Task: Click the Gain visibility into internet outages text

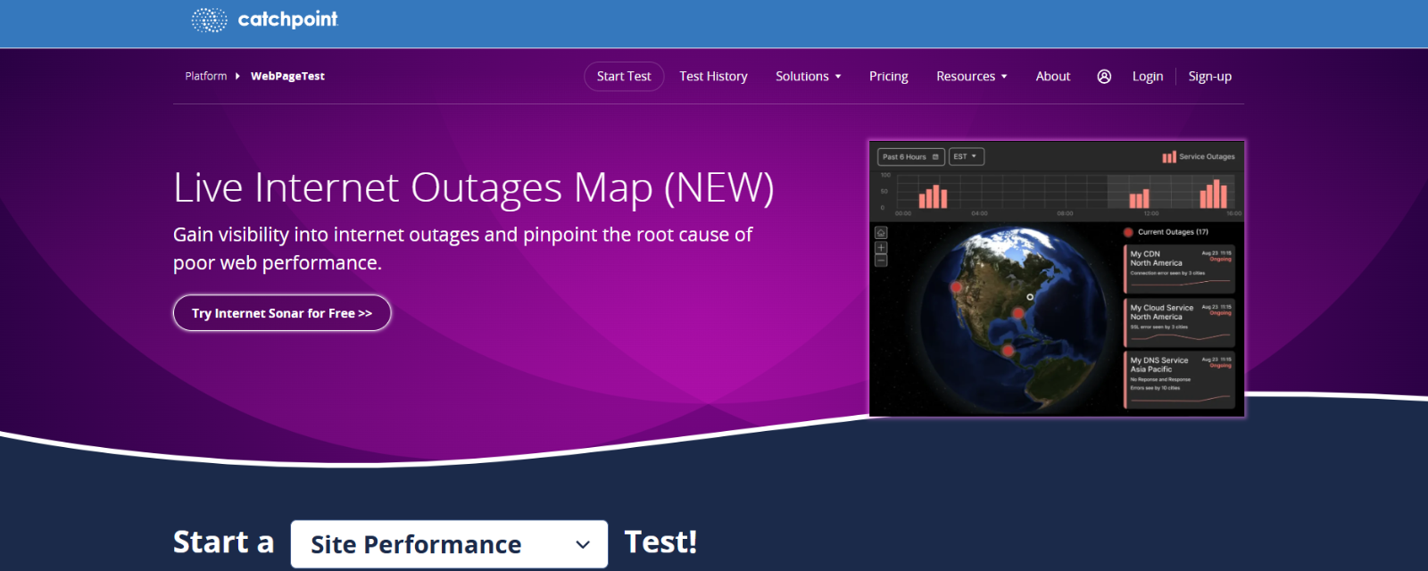Action: 462,249
